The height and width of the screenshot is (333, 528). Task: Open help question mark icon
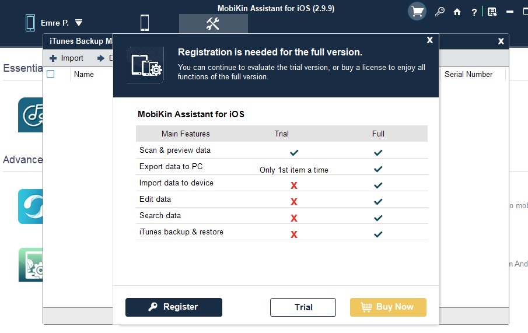[474, 12]
